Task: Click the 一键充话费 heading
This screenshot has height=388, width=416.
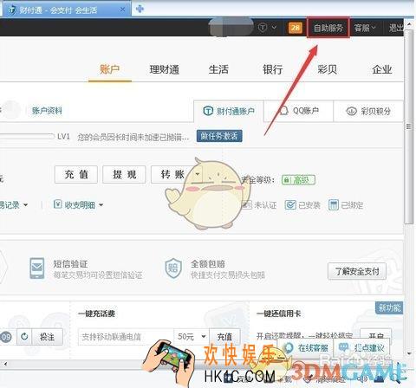Action: (96, 314)
